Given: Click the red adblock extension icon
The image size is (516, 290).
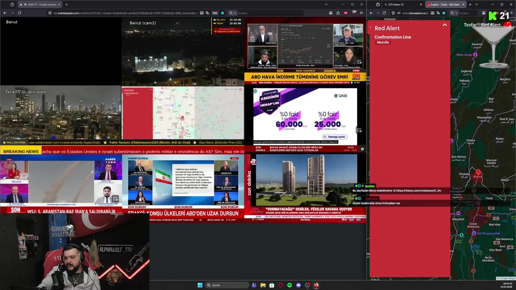Looking at the screenshot, I should click(345, 13).
